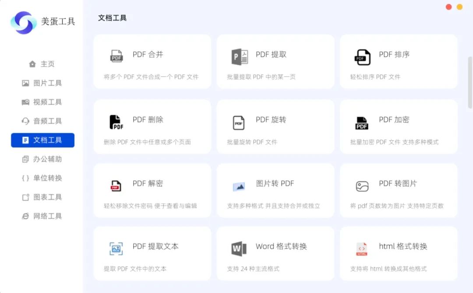Viewport: 473px width, 293px height.
Task: Click the 美蛋工具 app logo
Action: (x=23, y=23)
